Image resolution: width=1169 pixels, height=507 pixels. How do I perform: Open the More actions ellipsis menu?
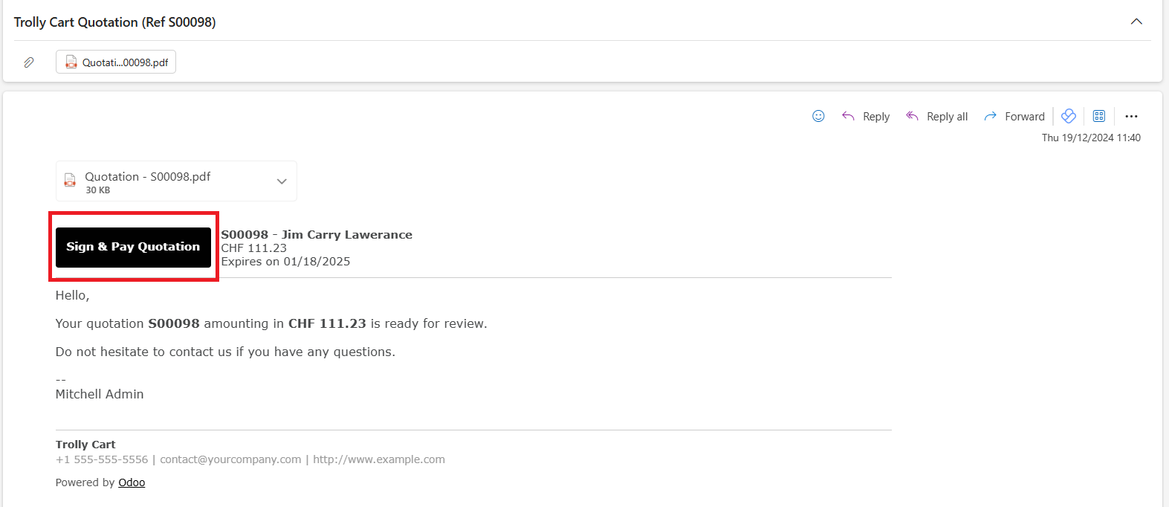pos(1131,116)
